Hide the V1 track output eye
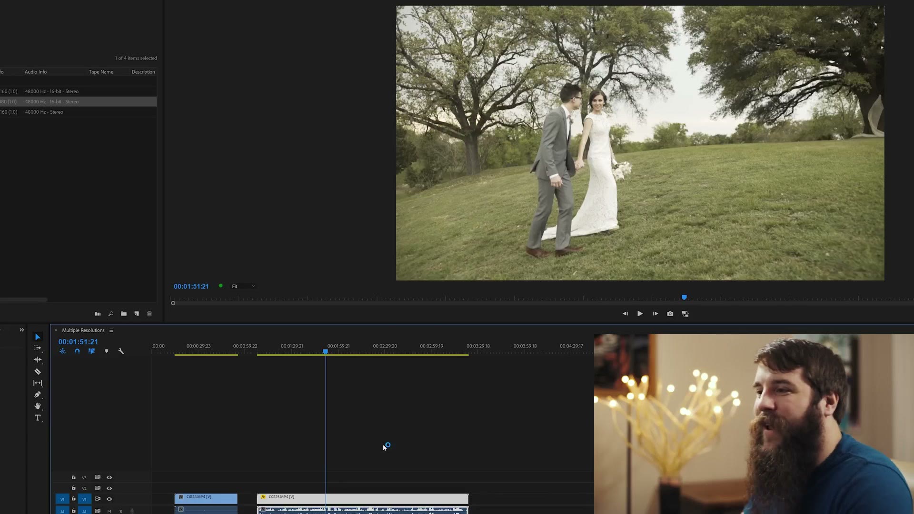Viewport: 914px width, 514px height. 109,499
